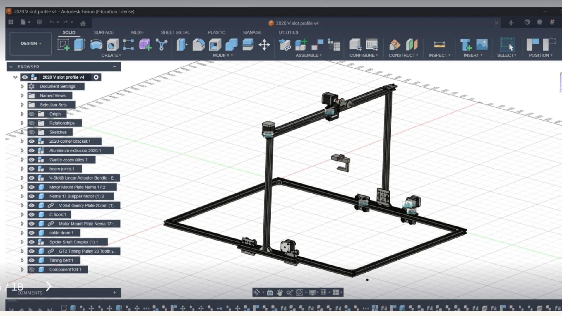Select the Move/Copy tool
This screenshot has height=316, width=562.
264,44
